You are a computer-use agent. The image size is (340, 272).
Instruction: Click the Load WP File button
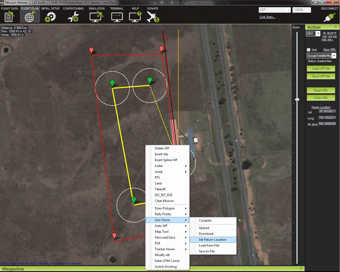pos(321,69)
